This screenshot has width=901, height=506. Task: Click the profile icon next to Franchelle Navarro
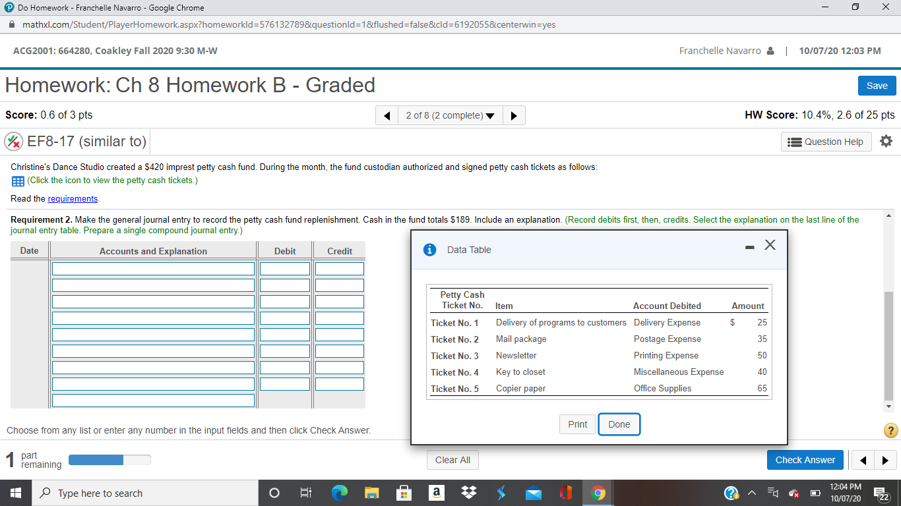point(771,50)
